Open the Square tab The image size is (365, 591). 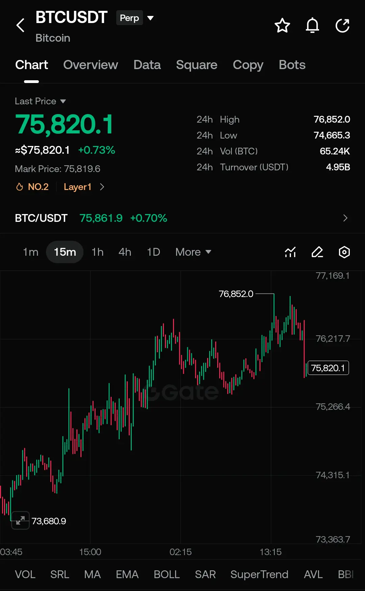[x=197, y=65]
